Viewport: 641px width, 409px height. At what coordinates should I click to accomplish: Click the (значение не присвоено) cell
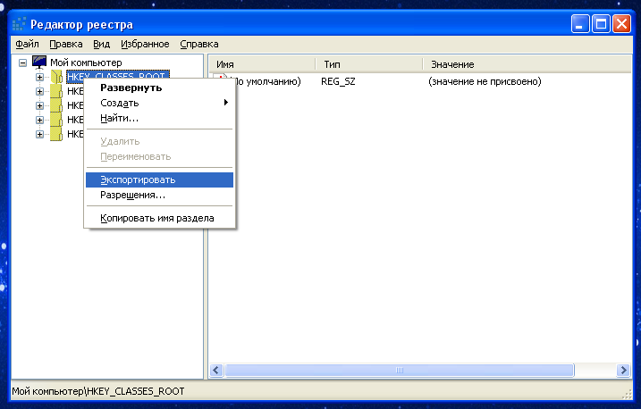485,81
